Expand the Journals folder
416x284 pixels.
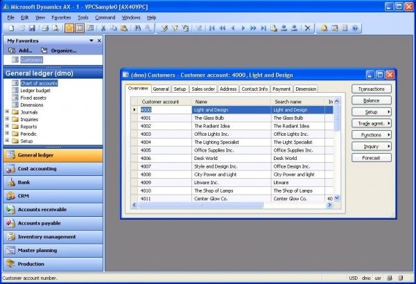(7, 112)
